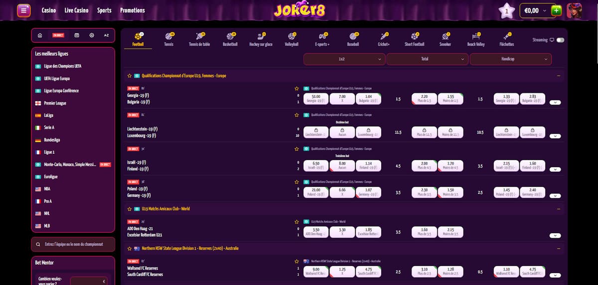Bet on South Cardiff FC at 4.75 1x2
The height and width of the screenshot is (285, 598).
[369, 271]
